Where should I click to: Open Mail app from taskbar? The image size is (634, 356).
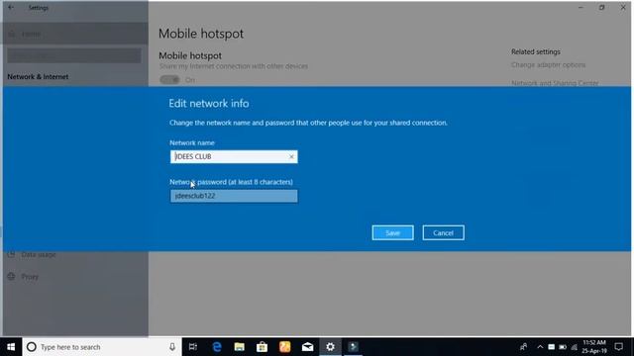(x=308, y=347)
